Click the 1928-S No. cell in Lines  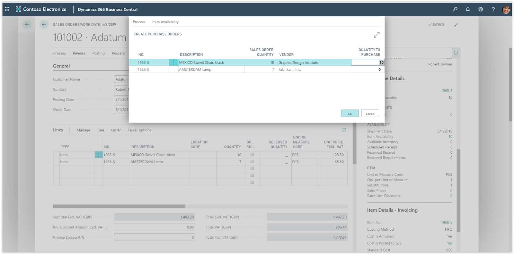point(116,162)
